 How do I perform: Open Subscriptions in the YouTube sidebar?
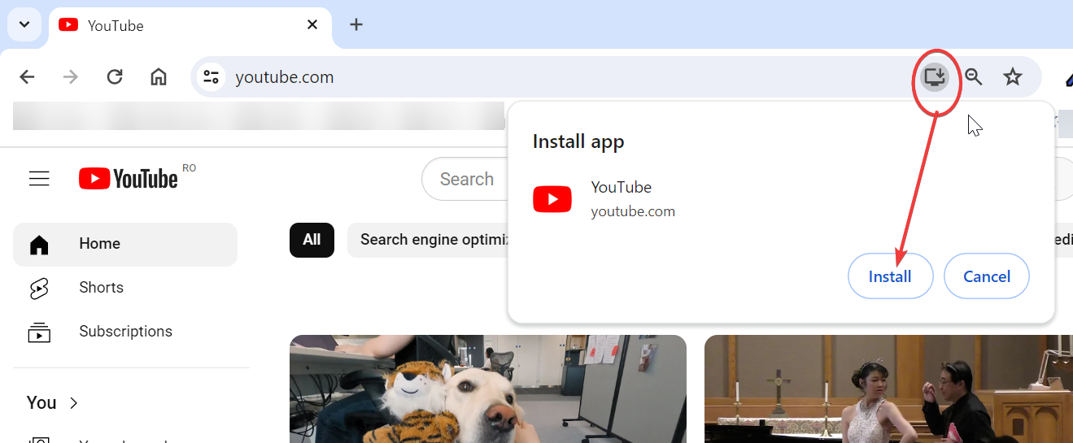pyautogui.click(x=125, y=332)
